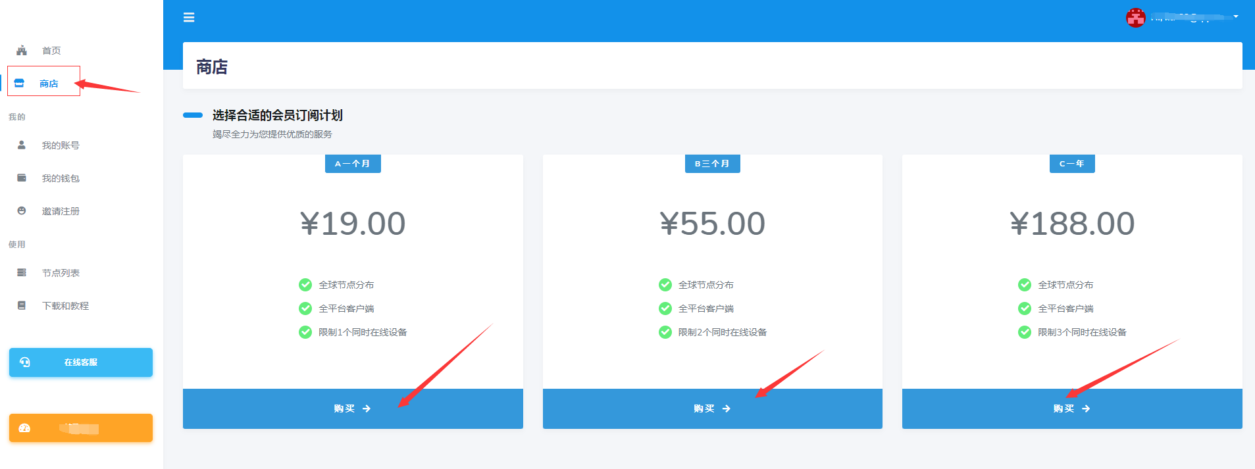Screen dimensions: 1255x469
Task: Click the home castle icon in sidebar
Action: pos(22,51)
